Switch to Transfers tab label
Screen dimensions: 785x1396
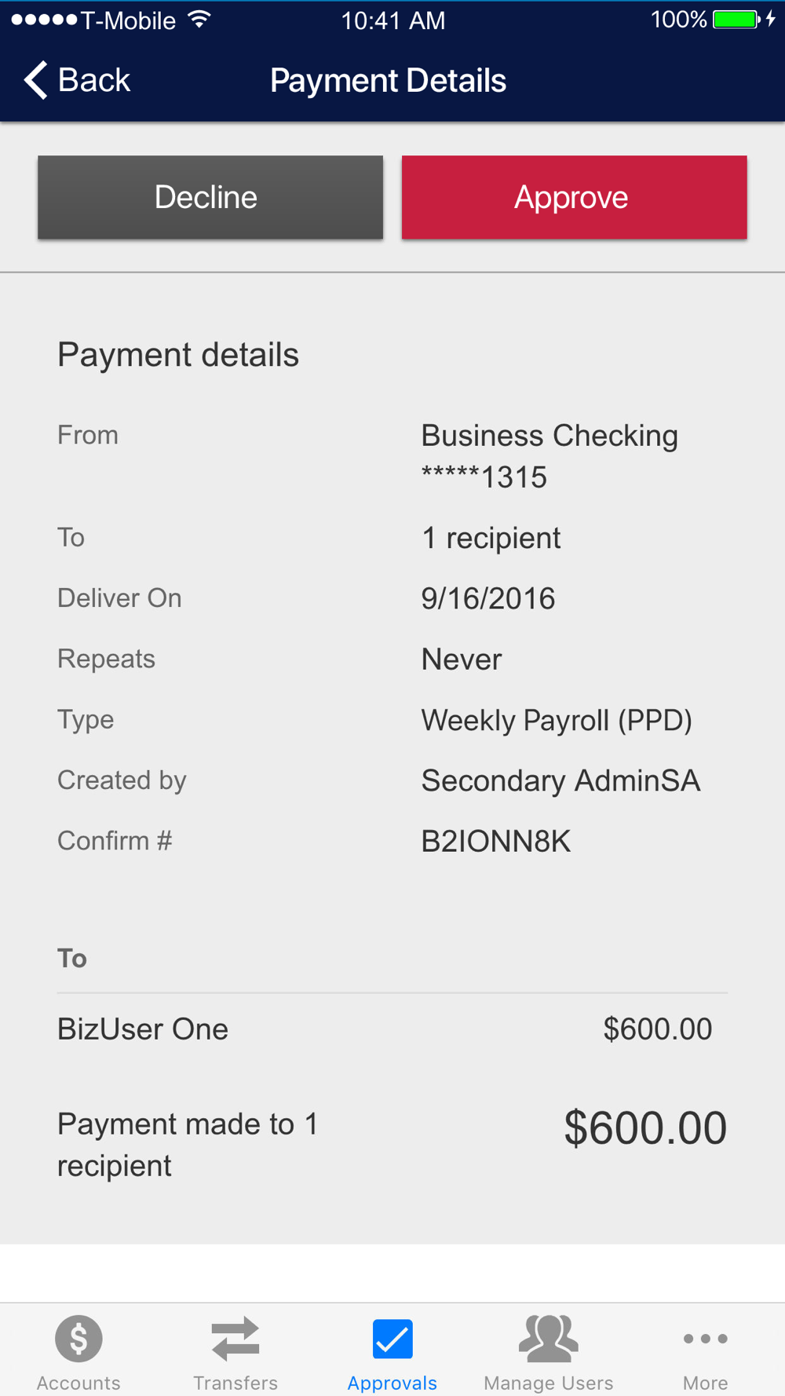point(235,1383)
